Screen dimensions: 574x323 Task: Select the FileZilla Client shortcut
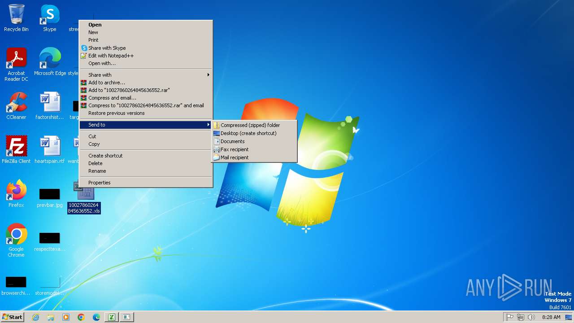[x=16, y=150]
